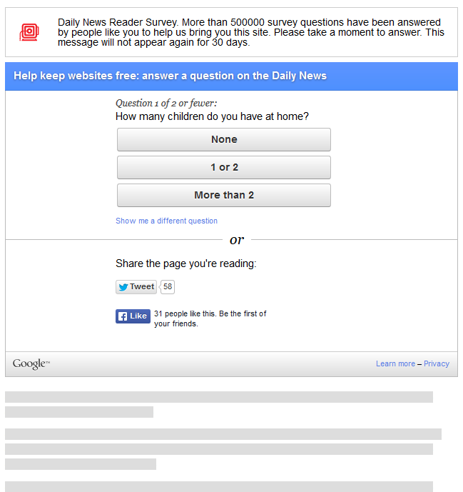Click the Twitter bird icon
Screen dimensions: 463x492
click(123, 287)
